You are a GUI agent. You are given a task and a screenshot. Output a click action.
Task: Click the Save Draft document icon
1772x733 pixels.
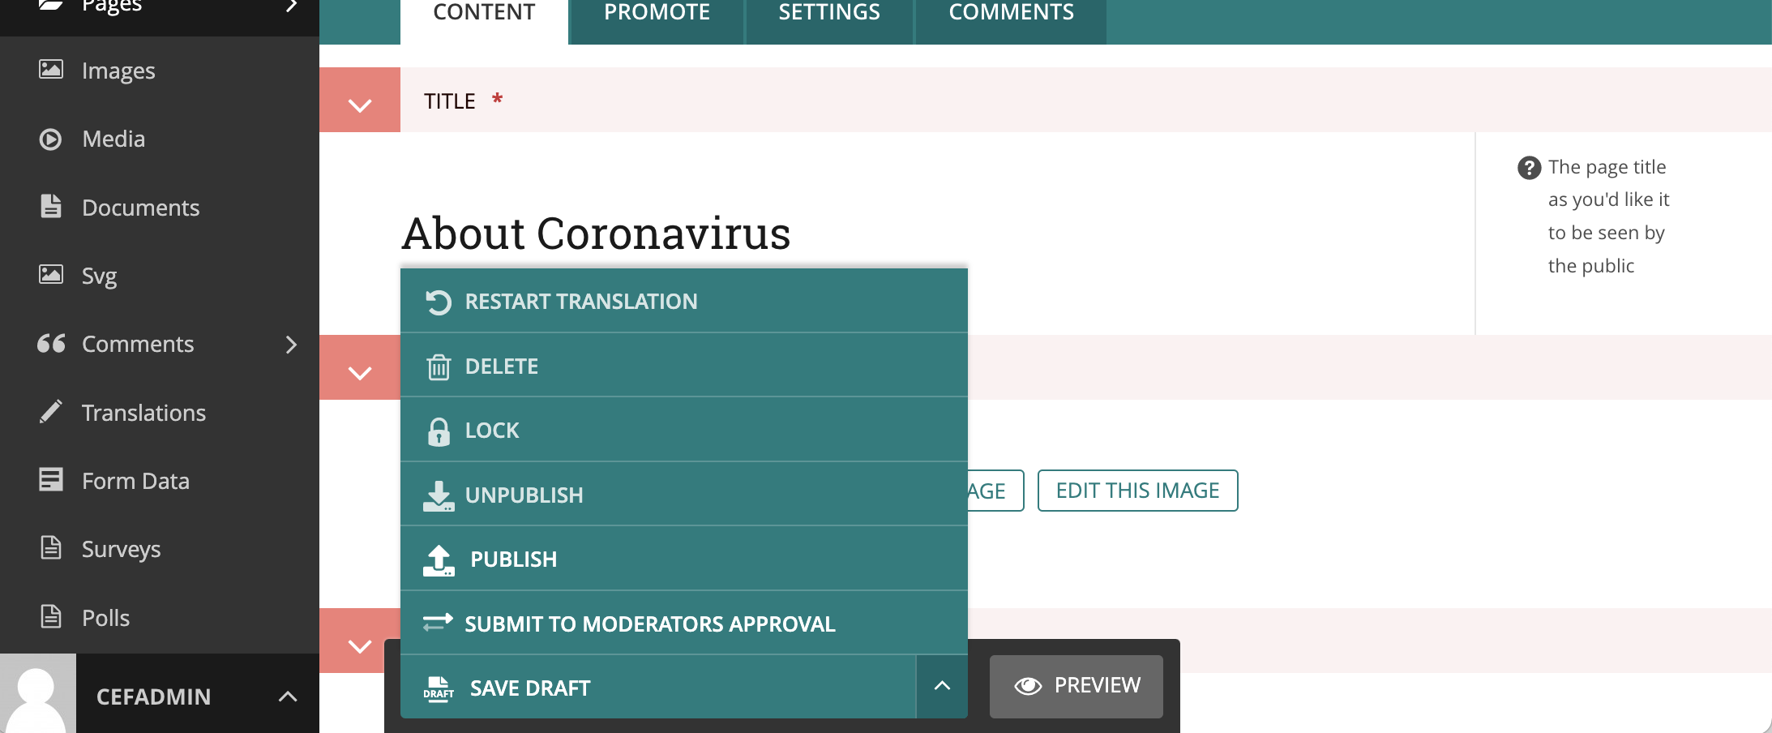click(439, 688)
